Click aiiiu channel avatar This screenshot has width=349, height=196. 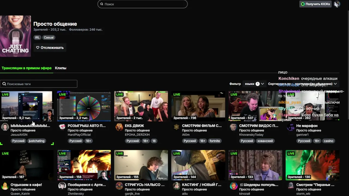[176, 186]
